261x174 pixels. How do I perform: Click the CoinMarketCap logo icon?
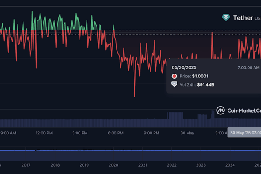tap(221, 110)
